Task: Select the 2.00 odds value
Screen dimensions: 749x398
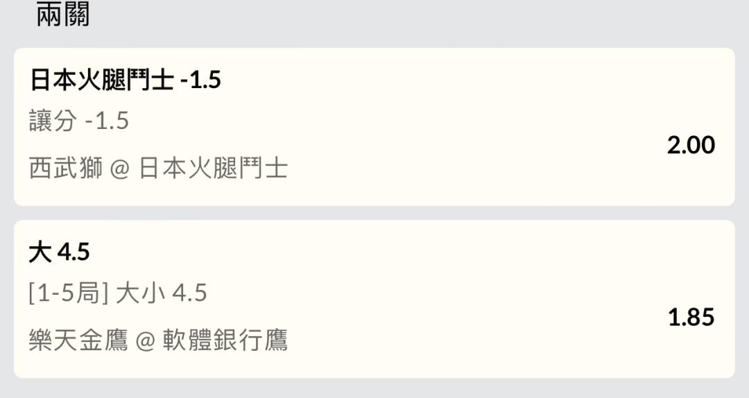Action: tap(691, 145)
